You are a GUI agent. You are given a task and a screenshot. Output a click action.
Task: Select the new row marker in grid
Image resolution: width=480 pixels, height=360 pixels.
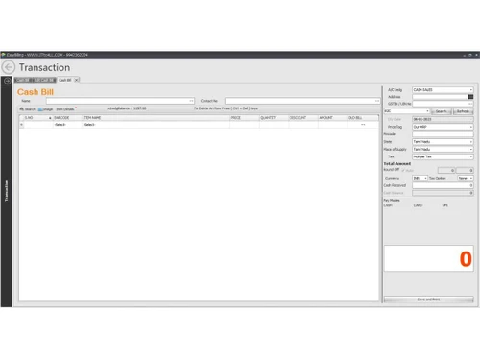(21, 125)
